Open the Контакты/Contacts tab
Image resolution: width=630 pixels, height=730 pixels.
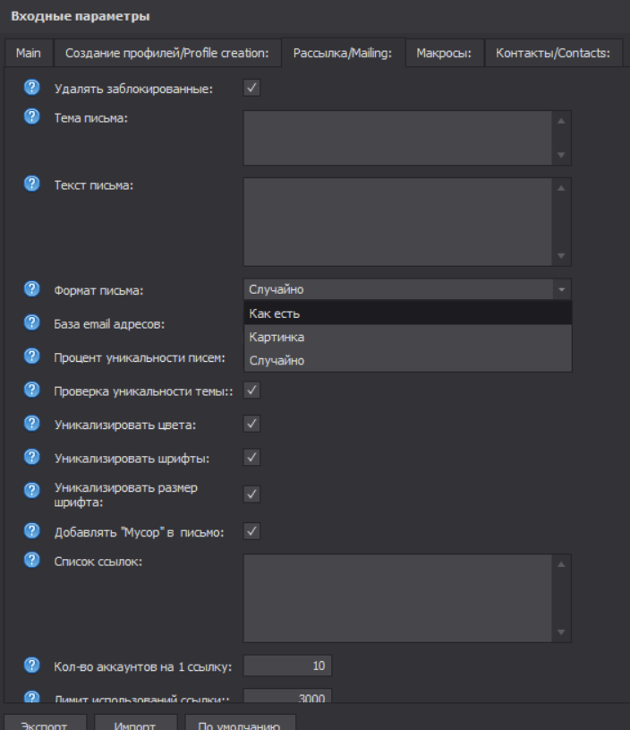coord(553,54)
